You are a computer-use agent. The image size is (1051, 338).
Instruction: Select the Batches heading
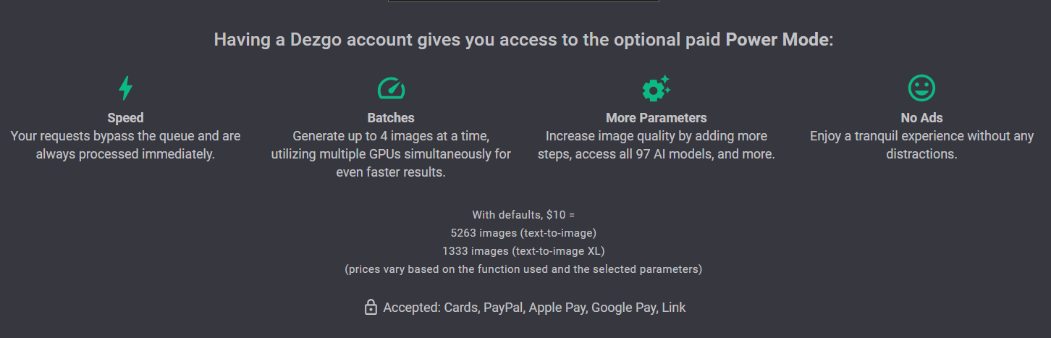[391, 118]
